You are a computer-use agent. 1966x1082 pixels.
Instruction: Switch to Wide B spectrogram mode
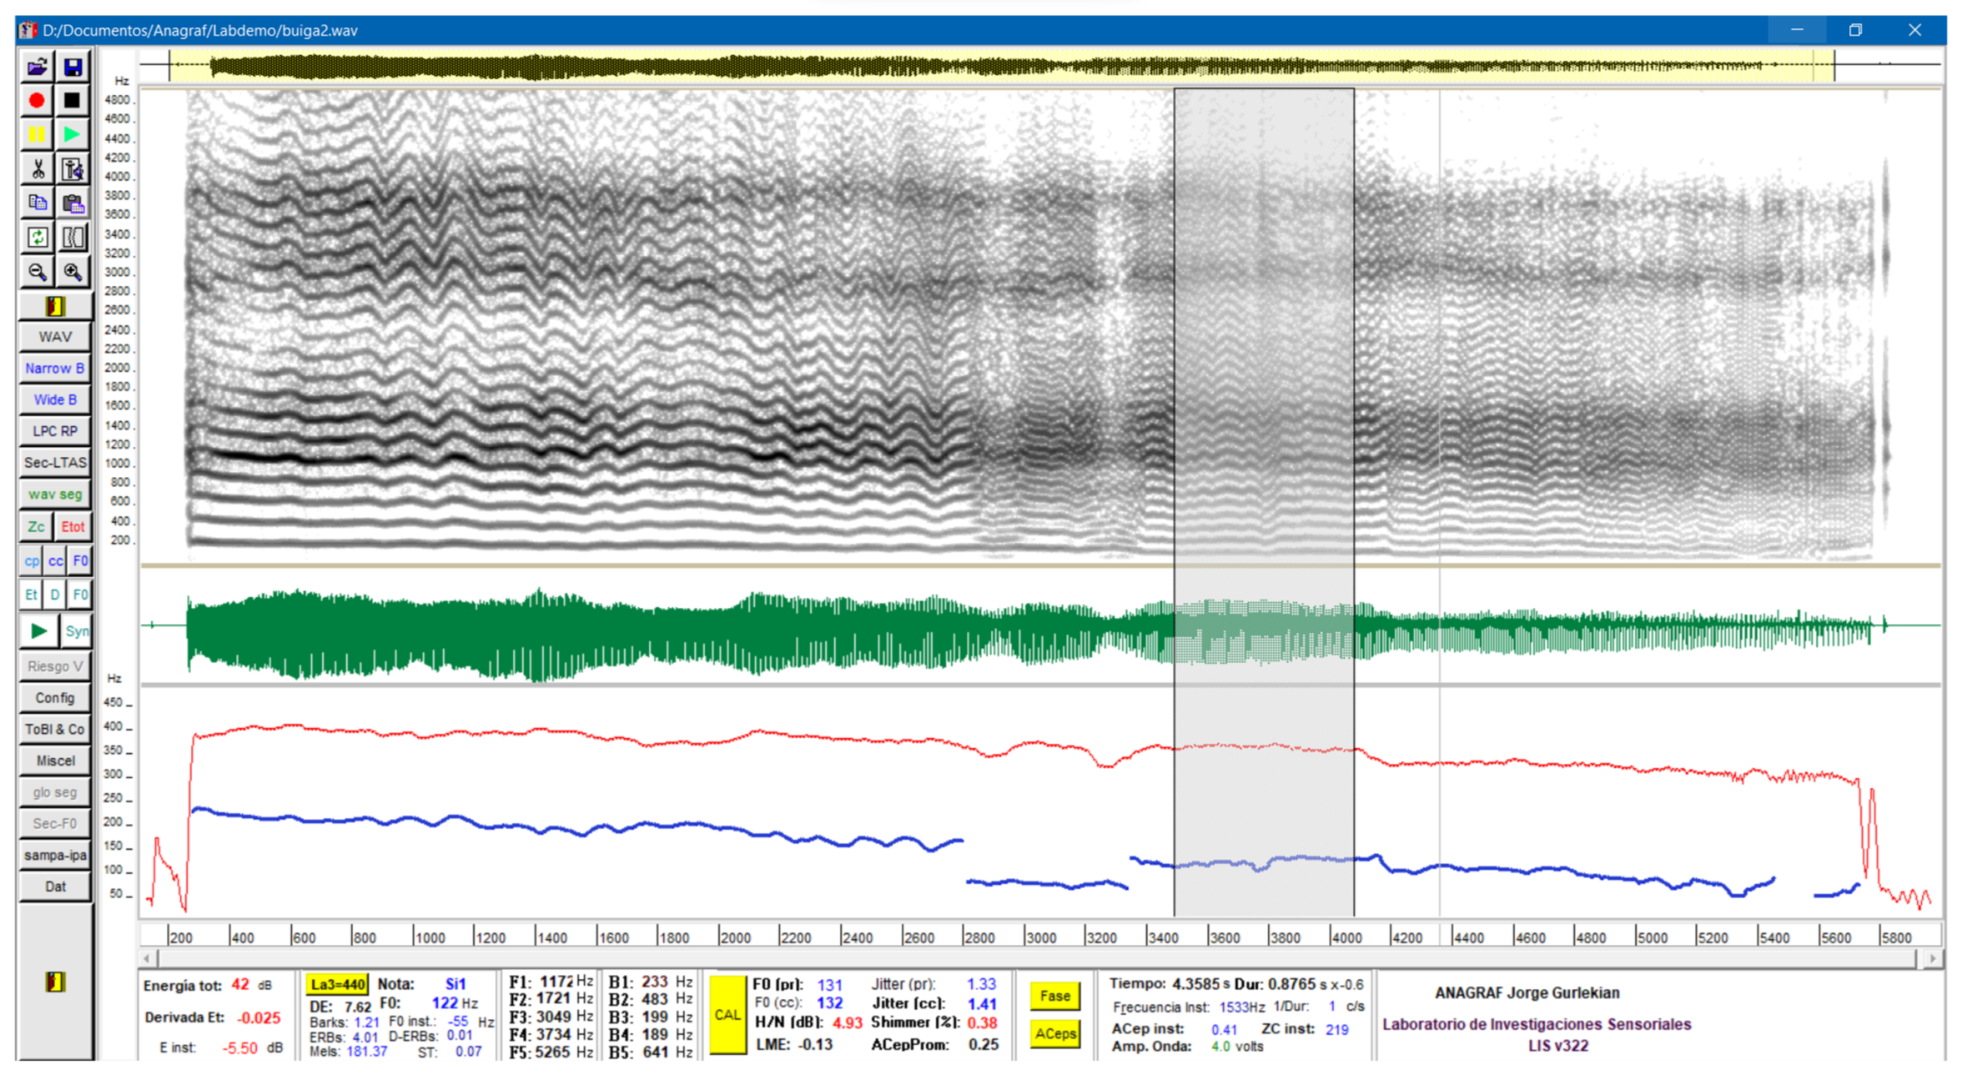(54, 401)
